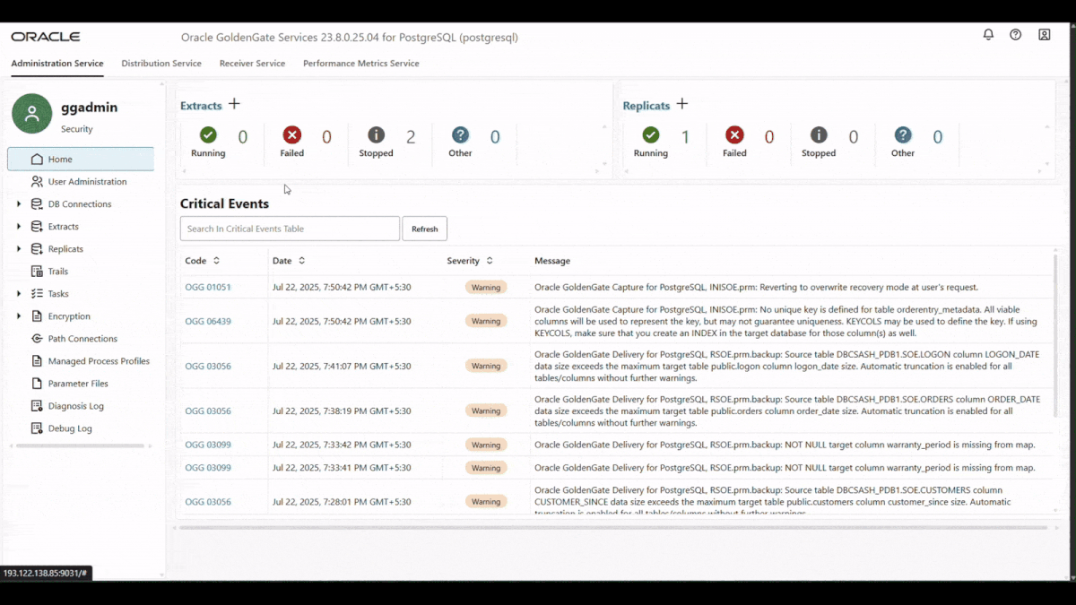
Task: Click the Debug Log sidebar icon
Action: pos(37,428)
